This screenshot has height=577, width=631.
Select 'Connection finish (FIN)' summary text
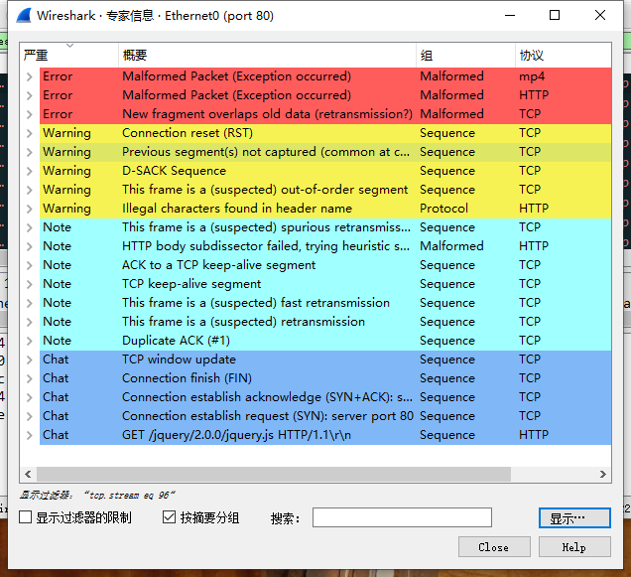187,378
